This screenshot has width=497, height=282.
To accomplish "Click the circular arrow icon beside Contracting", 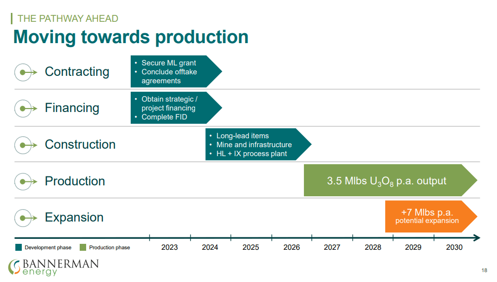I will 26,72.
